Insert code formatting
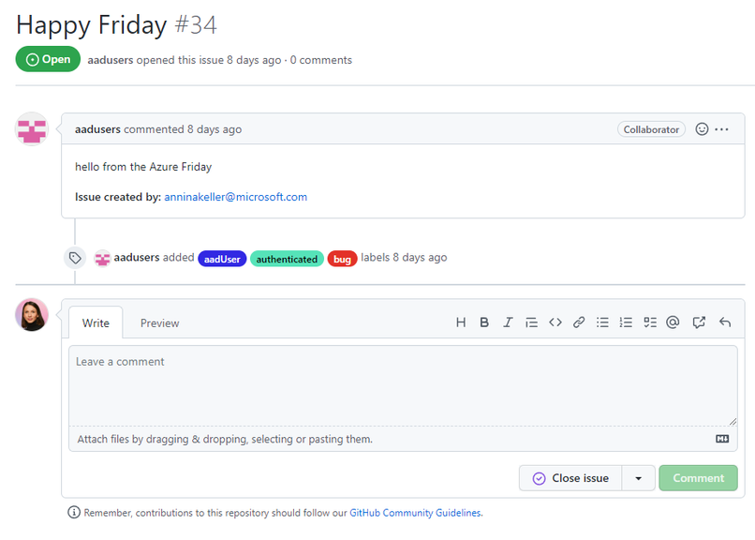The height and width of the screenshot is (540, 755). [x=555, y=322]
